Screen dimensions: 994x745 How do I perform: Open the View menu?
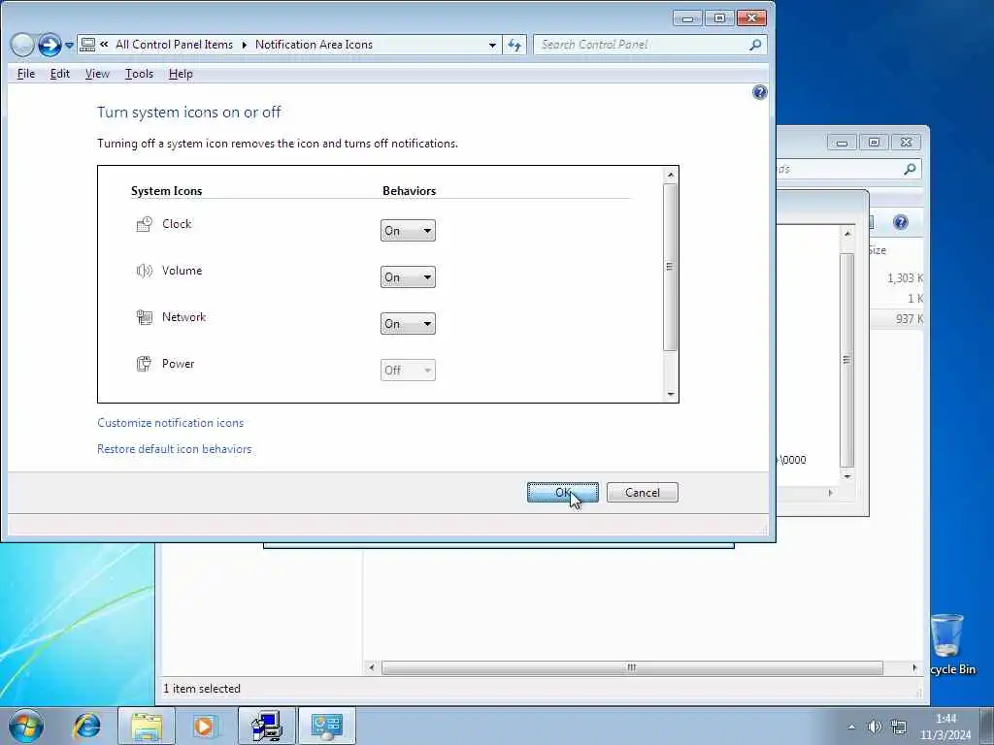[97, 74]
